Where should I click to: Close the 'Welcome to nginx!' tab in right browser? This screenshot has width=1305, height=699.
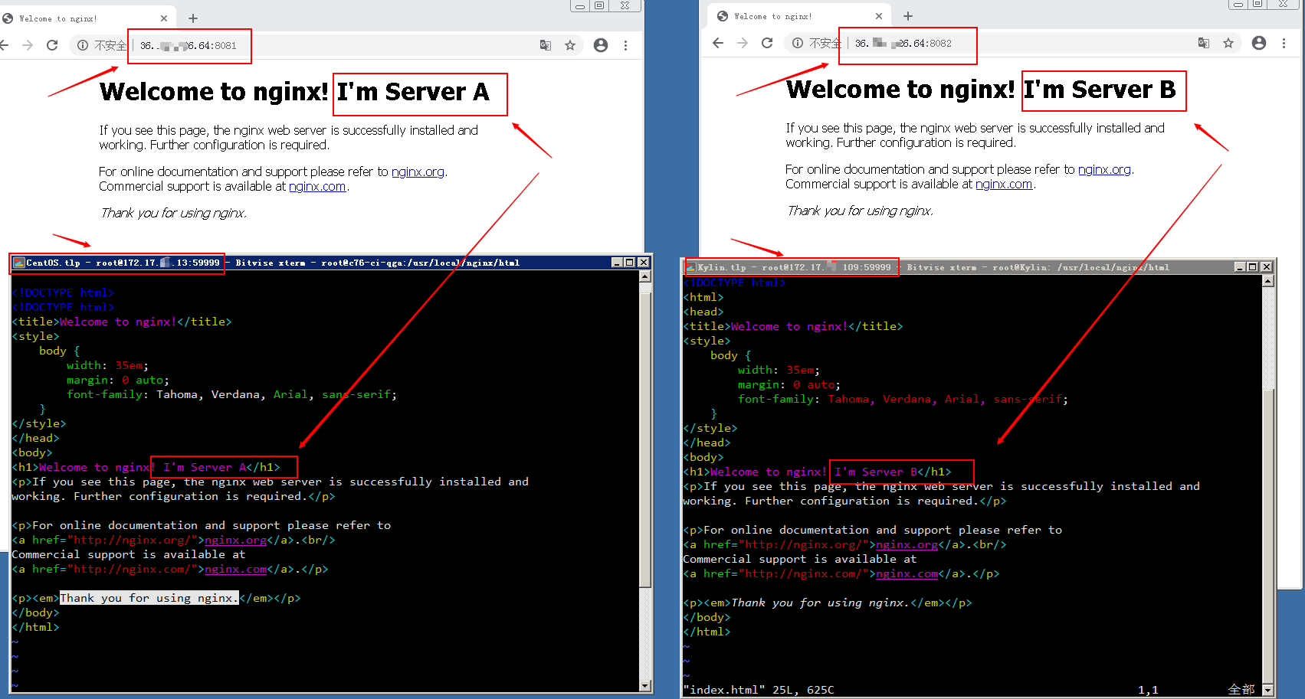879,16
